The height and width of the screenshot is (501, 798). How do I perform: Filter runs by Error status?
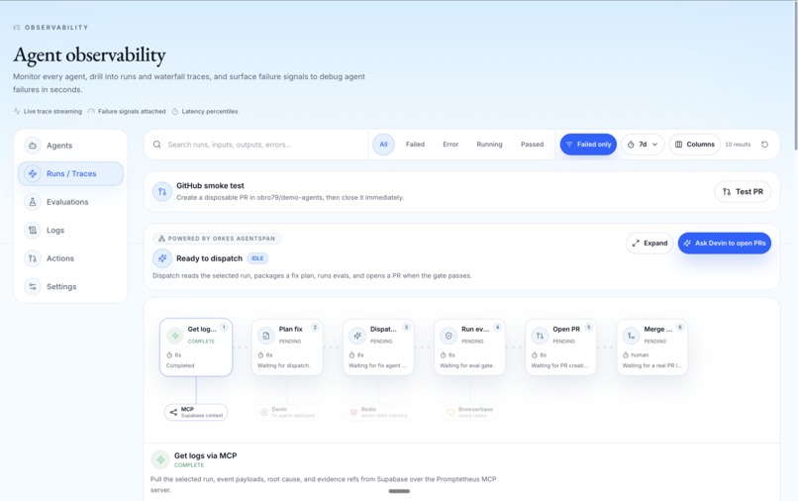pos(450,145)
